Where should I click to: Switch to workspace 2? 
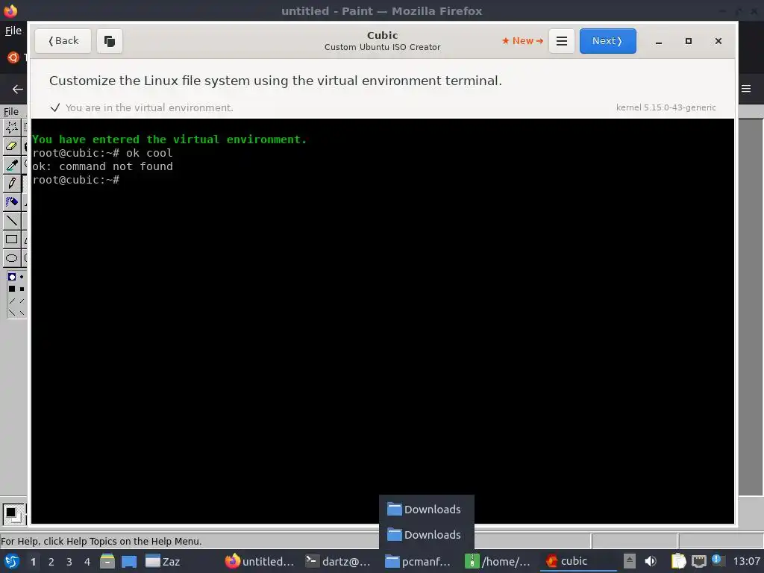point(51,562)
